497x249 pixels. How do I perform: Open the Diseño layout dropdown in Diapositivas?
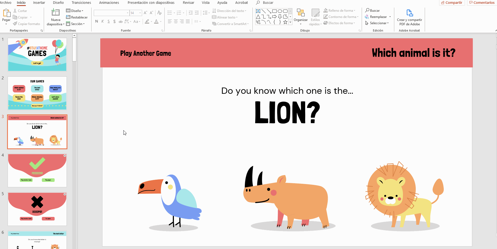(x=75, y=11)
